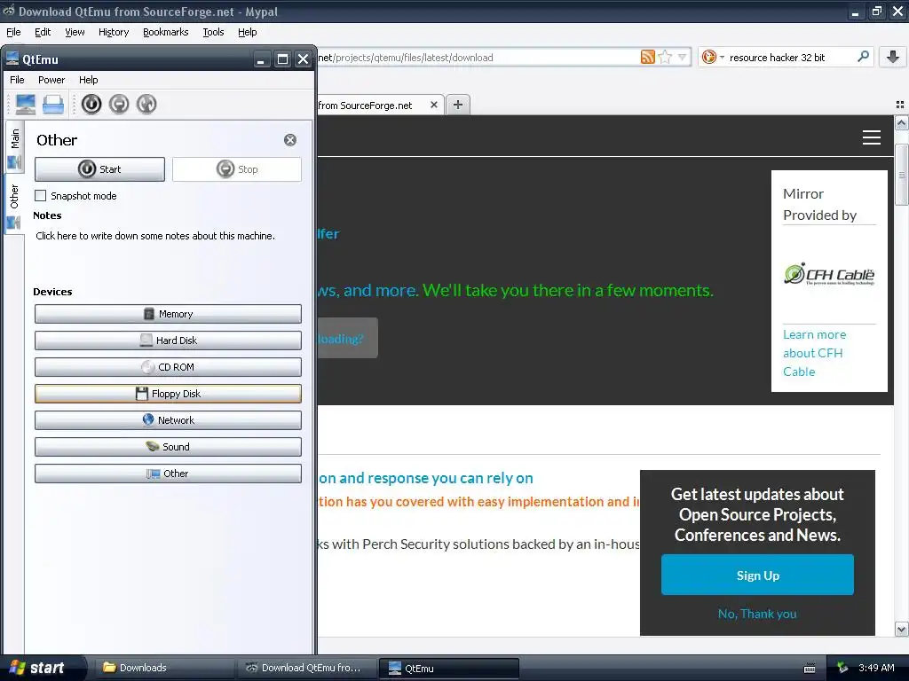Open QtEmu Power menu

51,80
